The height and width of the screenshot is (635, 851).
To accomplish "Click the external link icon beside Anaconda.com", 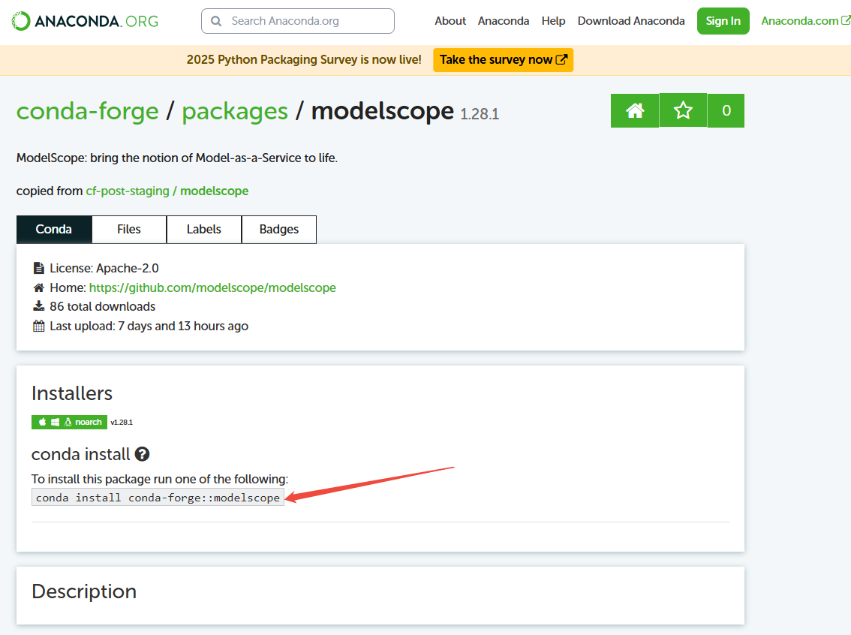I will [845, 20].
